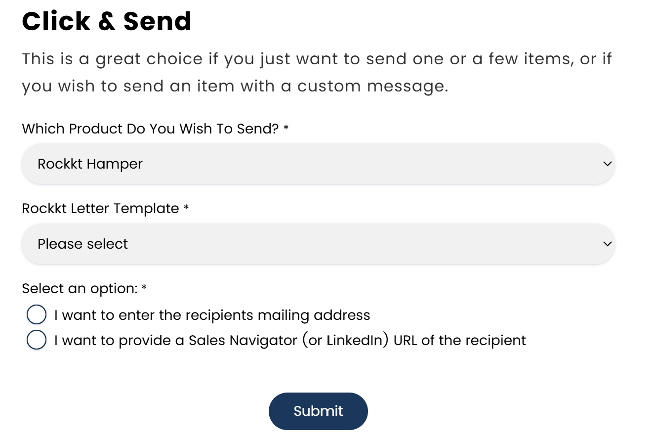The image size is (654, 441).
Task: Click the chevron arrow beside Rockkt Hamper
Action: click(608, 164)
